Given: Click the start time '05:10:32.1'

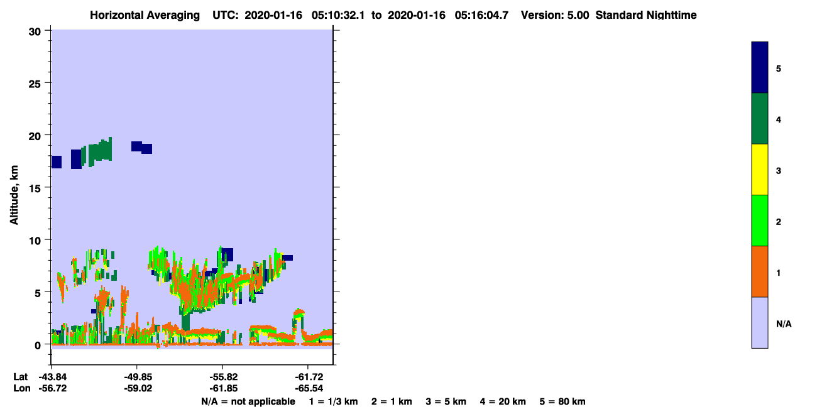Looking at the screenshot, I should coord(338,15).
